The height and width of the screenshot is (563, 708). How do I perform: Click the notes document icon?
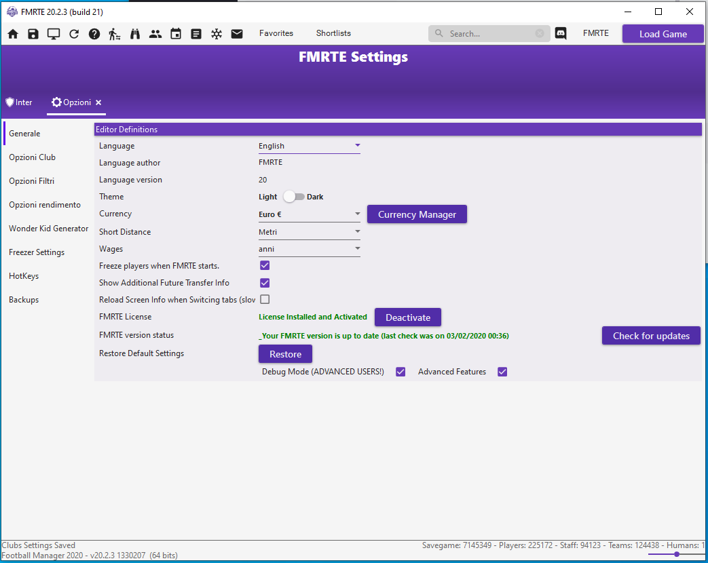(196, 34)
